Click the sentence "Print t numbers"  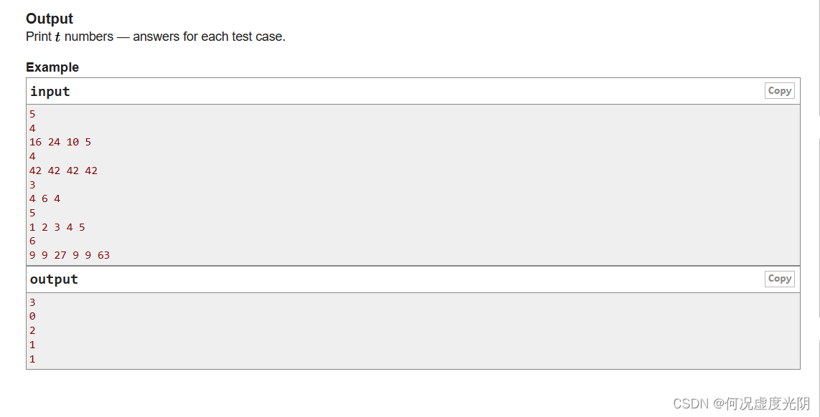(69, 37)
